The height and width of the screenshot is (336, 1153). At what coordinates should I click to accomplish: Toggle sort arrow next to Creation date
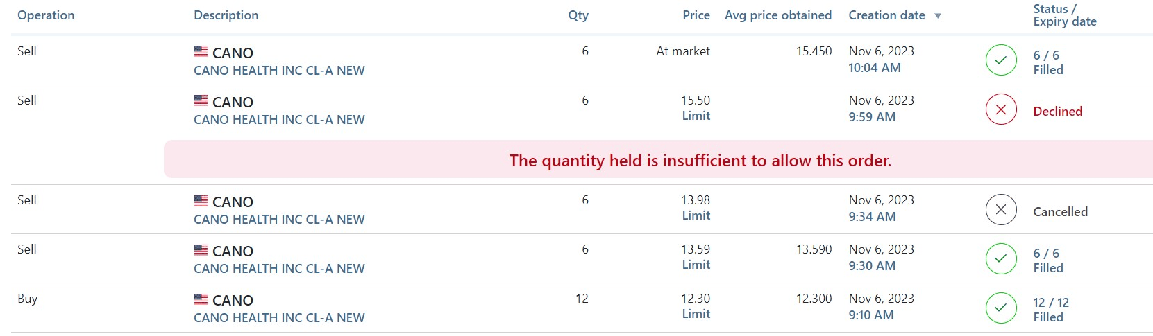938,16
